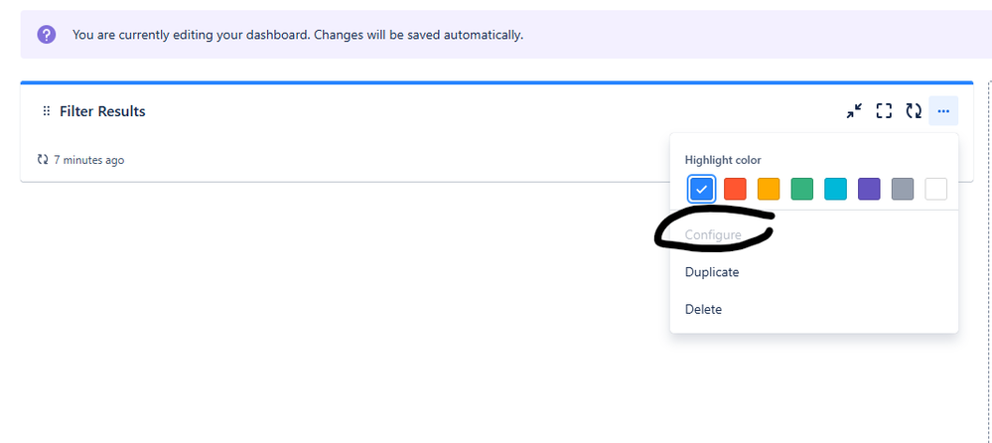Select the white highlight color swatch

[936, 189]
